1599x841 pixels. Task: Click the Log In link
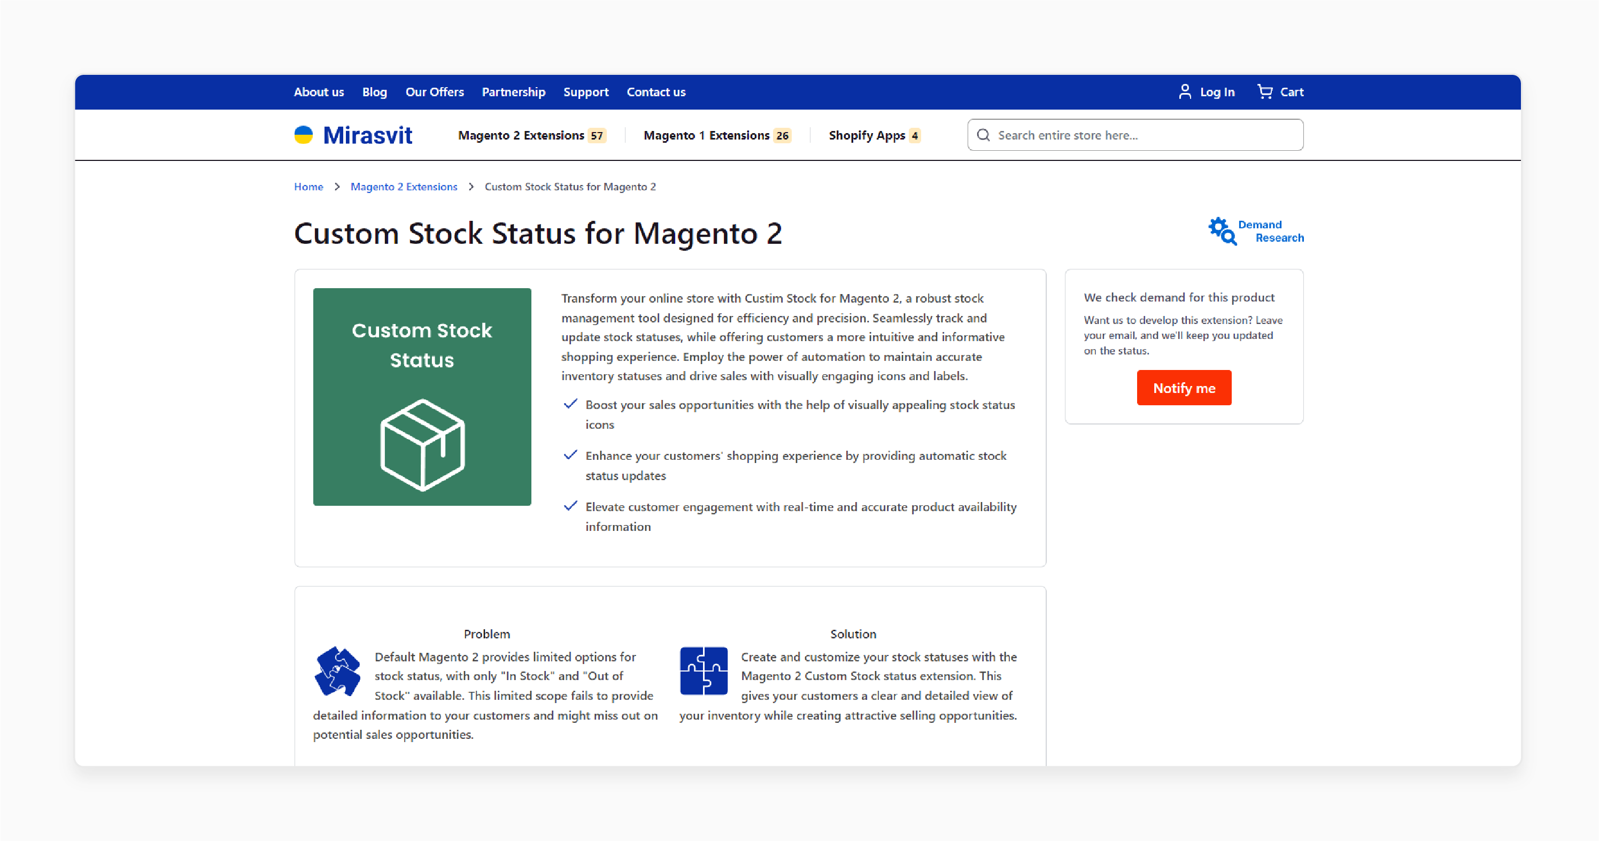(x=1217, y=92)
